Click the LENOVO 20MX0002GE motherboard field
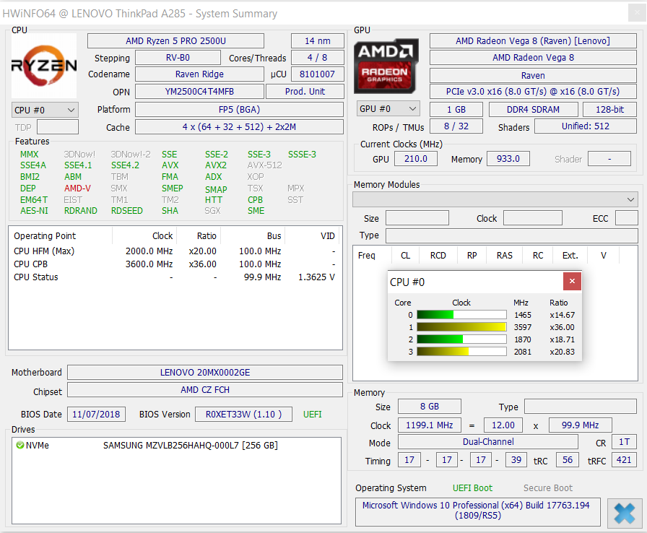Viewport: 647px width, 533px height. click(x=204, y=372)
